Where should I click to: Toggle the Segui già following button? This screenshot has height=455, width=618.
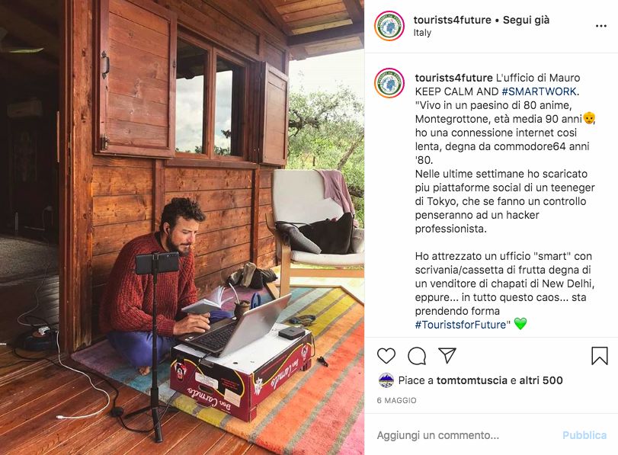(526, 20)
